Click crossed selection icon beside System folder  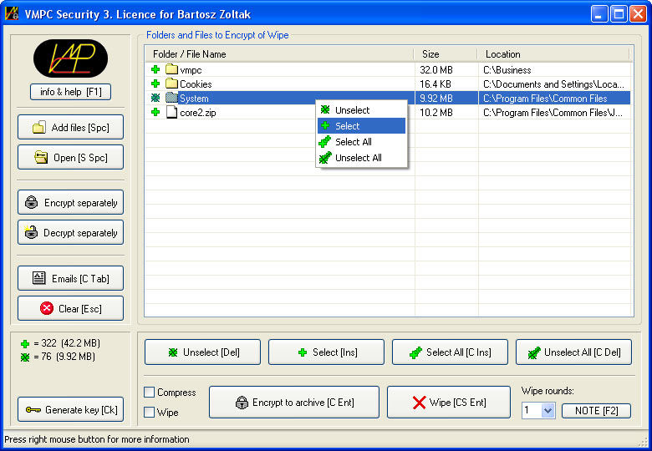coord(155,98)
